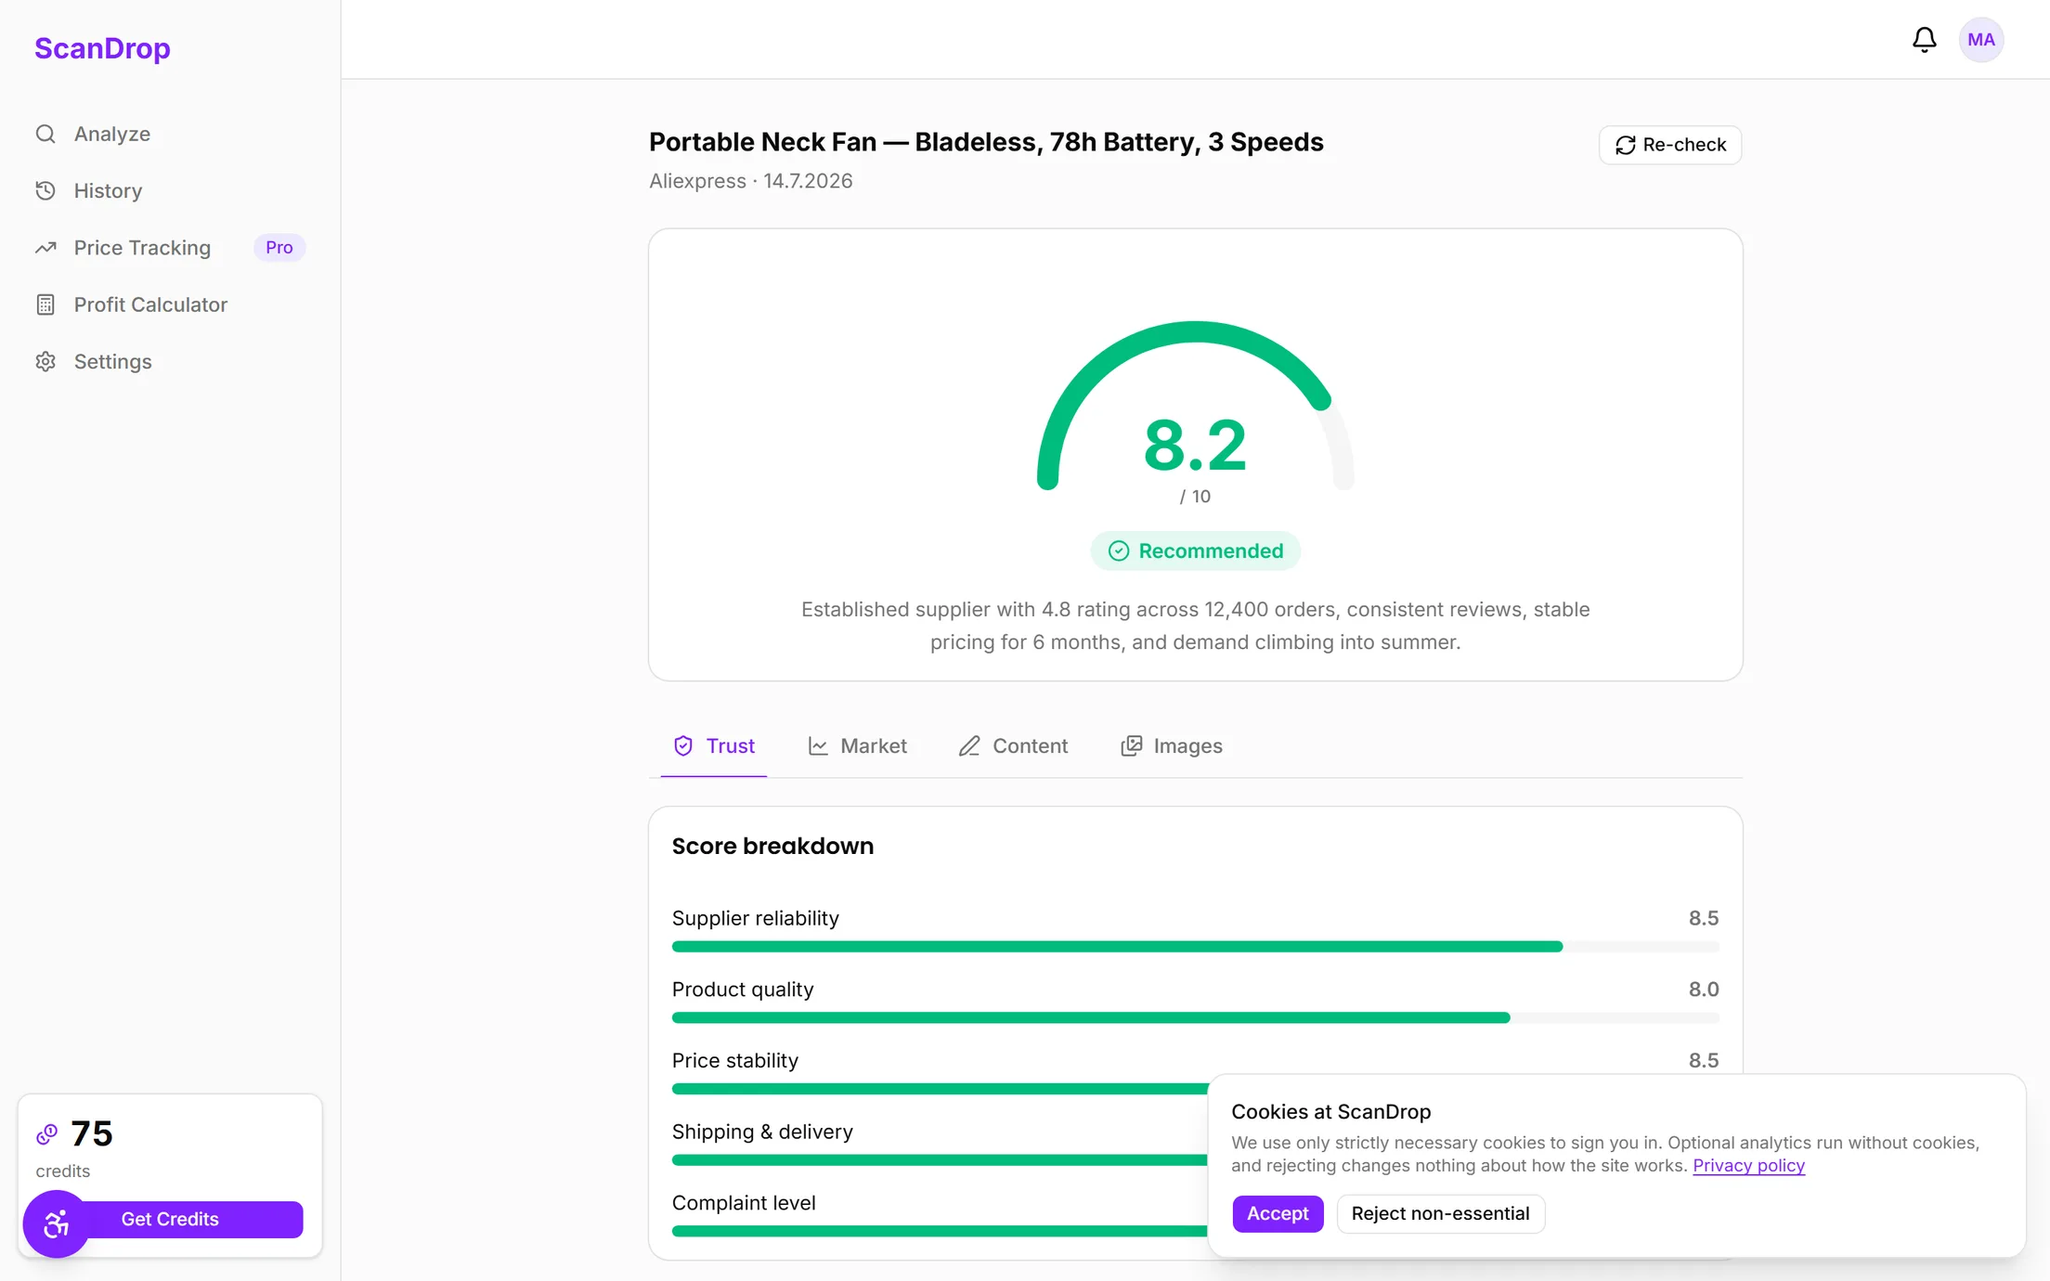Click the 'Price stability' label
This screenshot has width=2050, height=1281.
pos(735,1060)
